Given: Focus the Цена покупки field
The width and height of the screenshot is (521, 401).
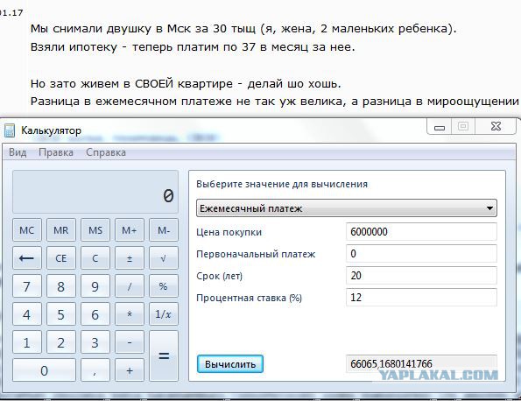Looking at the screenshot, I should click(x=421, y=231).
